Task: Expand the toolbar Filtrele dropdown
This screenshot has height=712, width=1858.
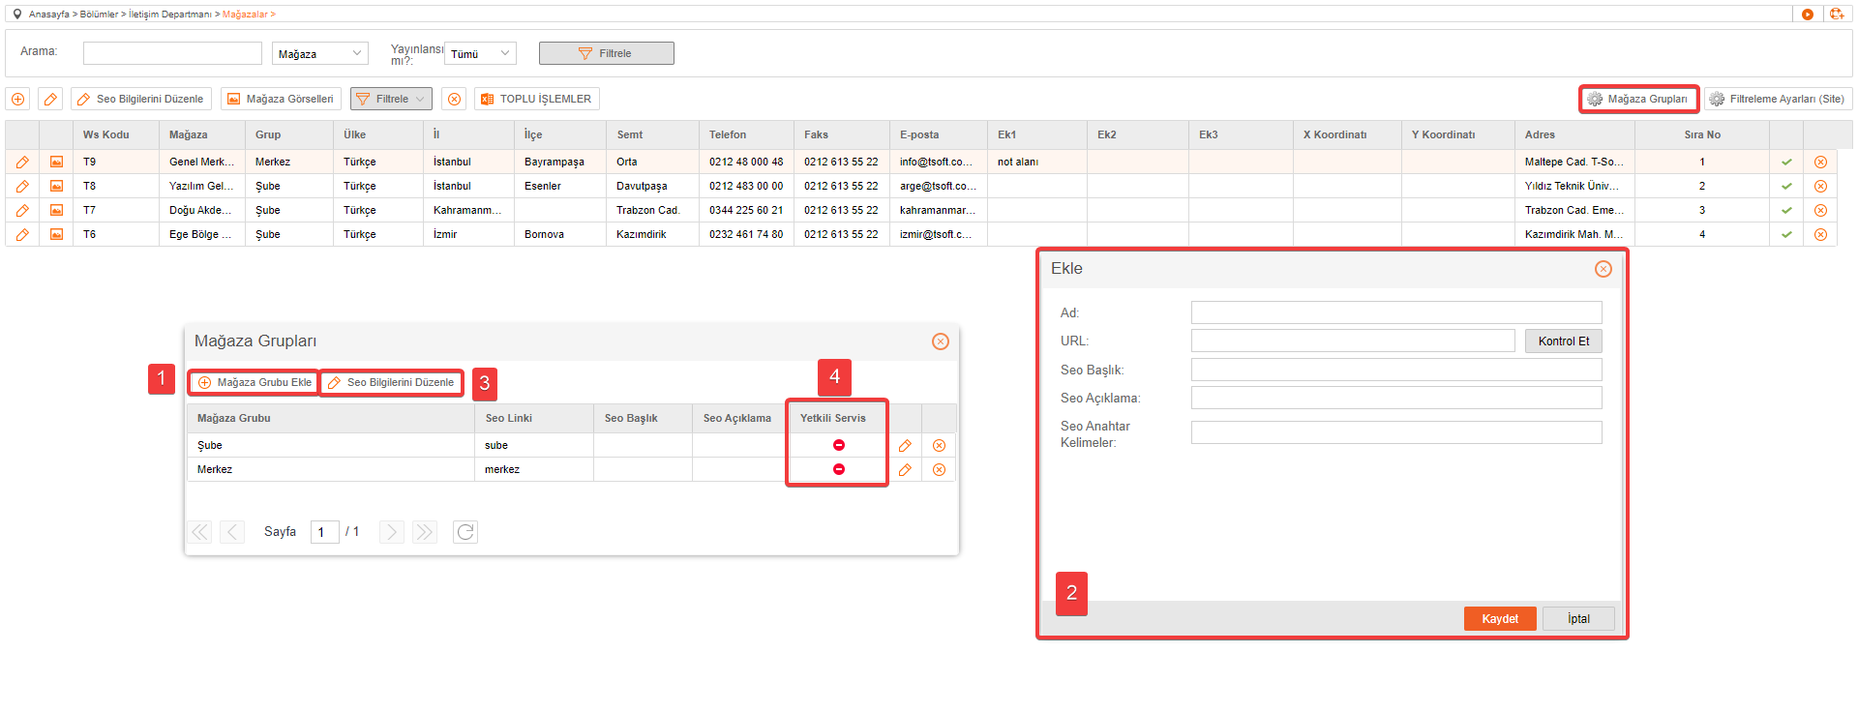Action: [x=391, y=99]
